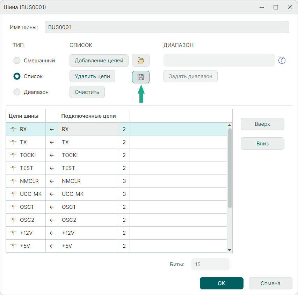Viewport: 298px width, 295px height.
Task: Click the net icon beside RX
Action: (x=13, y=129)
